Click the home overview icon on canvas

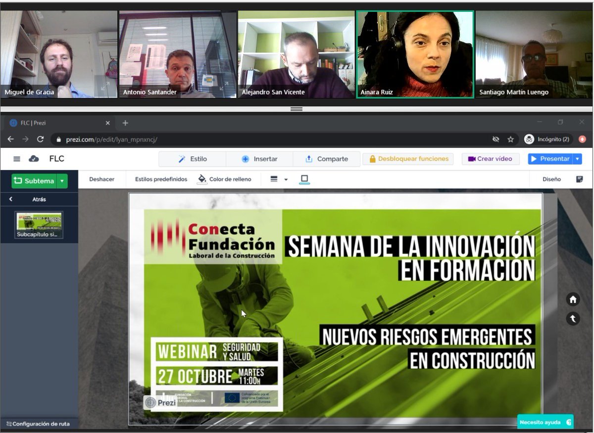pos(573,300)
